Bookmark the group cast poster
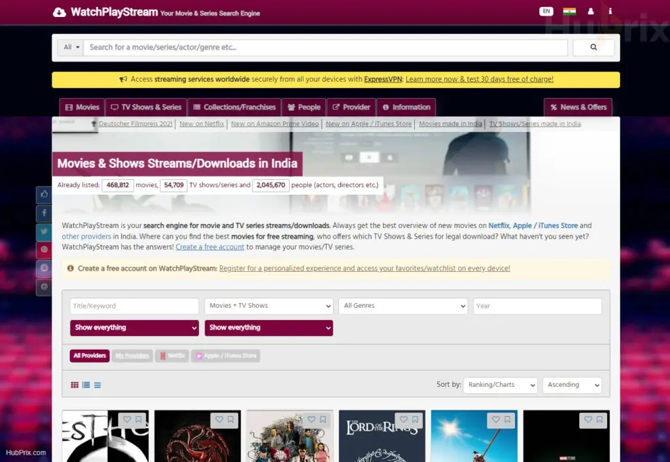The image size is (670, 462). (323, 420)
